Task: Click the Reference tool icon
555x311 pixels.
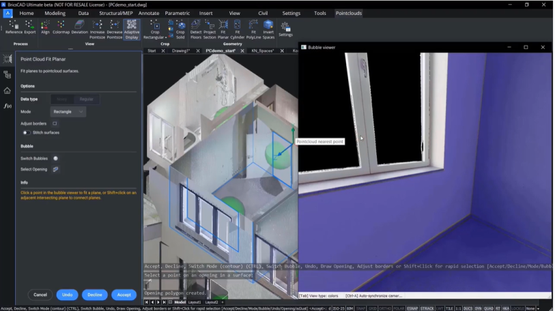Action: (14, 27)
